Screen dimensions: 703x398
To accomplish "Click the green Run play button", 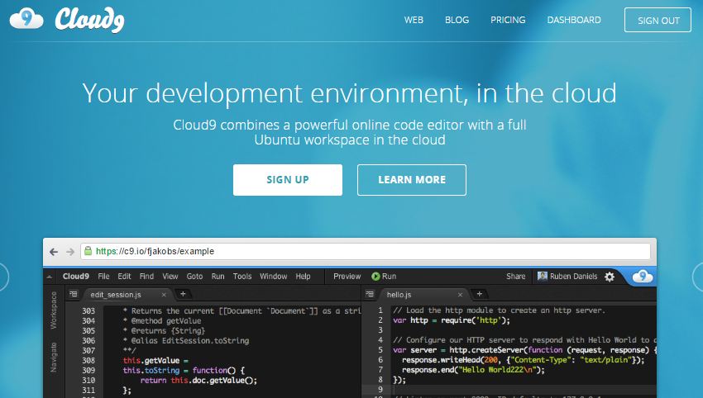I will tap(375, 277).
